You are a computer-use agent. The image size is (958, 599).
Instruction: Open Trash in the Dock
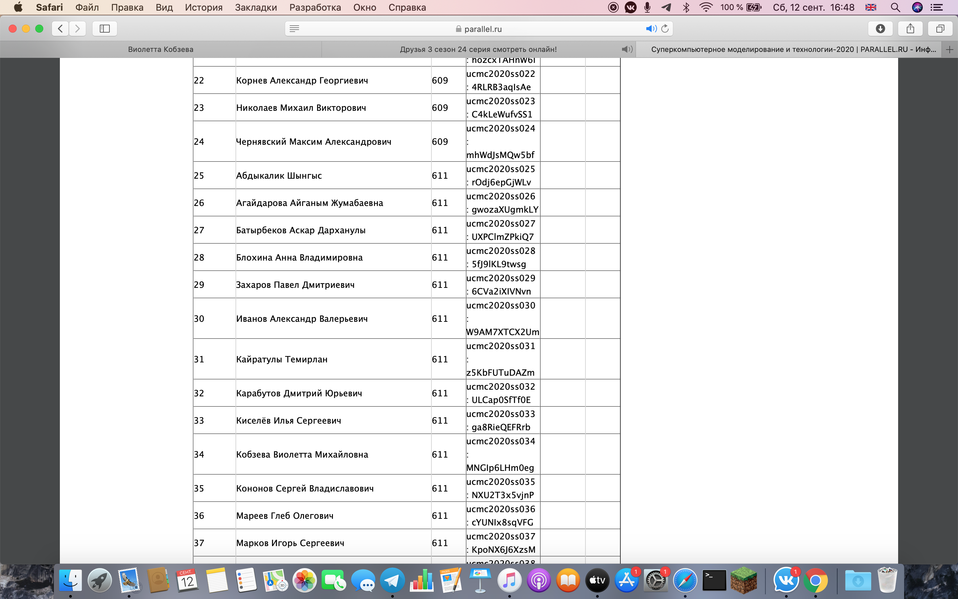[x=887, y=580]
